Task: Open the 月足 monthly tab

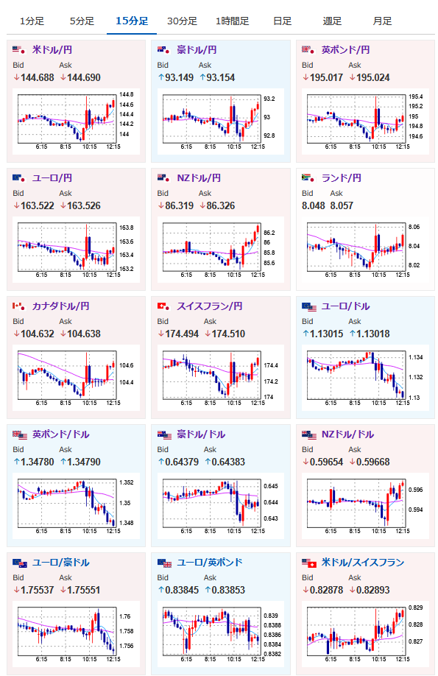Action: coord(382,21)
